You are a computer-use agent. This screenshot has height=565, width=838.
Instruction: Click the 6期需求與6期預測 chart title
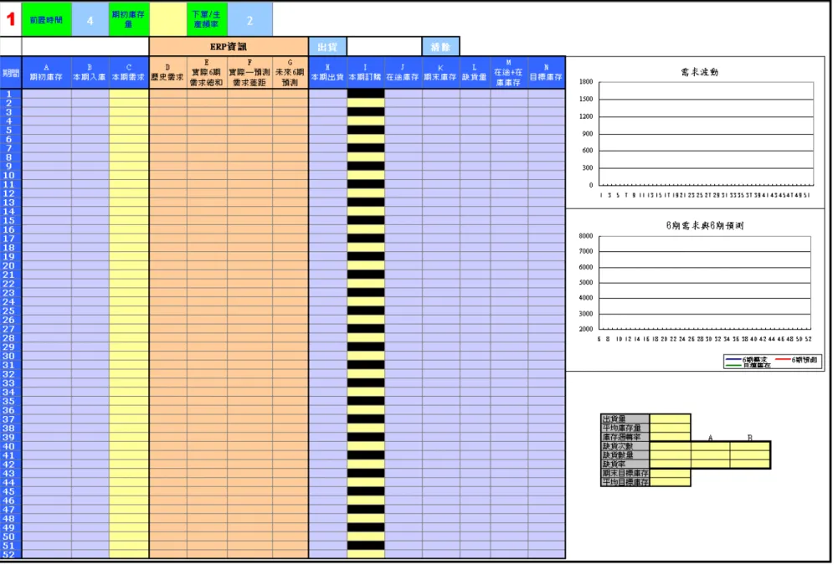[704, 225]
